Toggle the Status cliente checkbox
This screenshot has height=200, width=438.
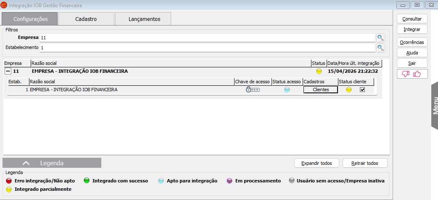coord(362,90)
